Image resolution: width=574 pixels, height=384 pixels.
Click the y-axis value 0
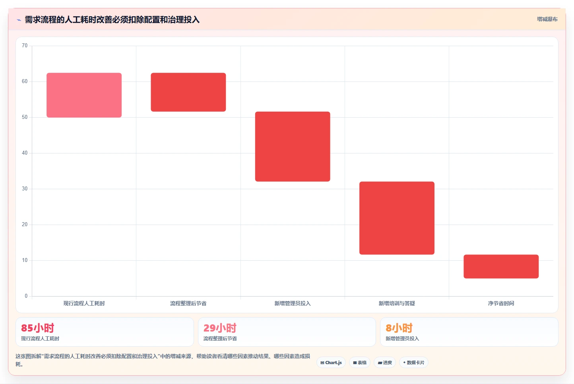26,296
